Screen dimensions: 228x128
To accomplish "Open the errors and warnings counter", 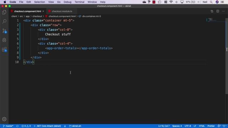I will (26, 126).
